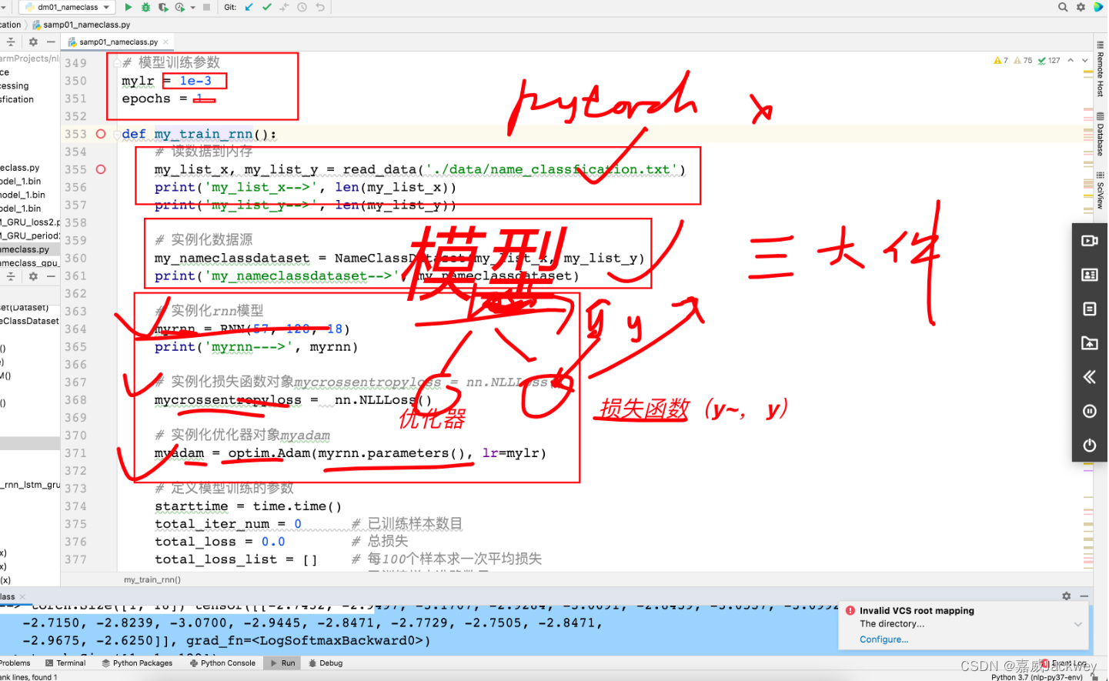
Task: Run with coverage from the toolbar
Action: [163, 7]
